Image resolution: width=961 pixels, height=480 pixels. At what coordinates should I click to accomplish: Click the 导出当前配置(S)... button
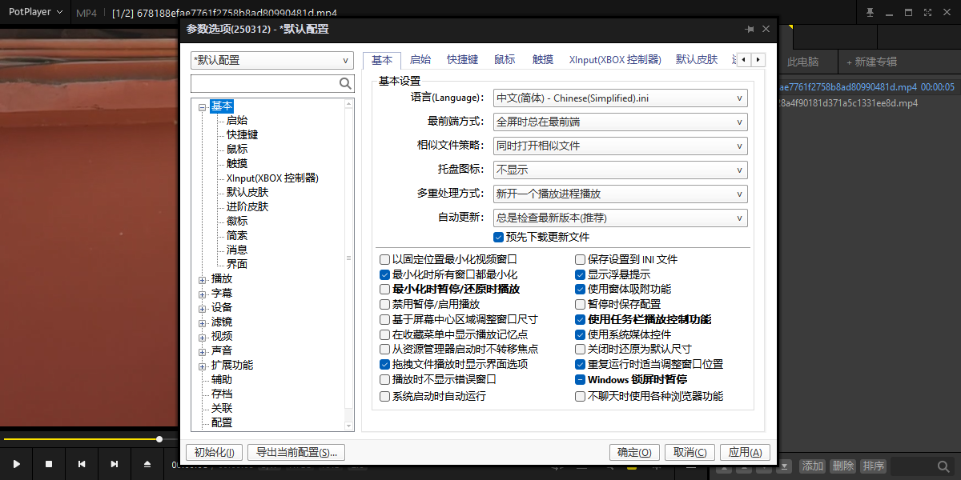click(296, 452)
